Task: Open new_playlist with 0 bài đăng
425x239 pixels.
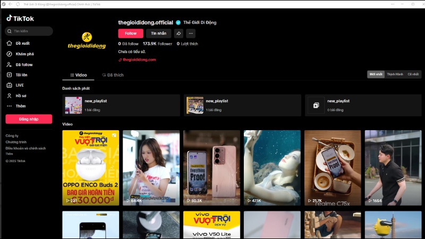Action: pos(363,105)
